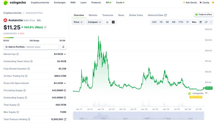Click the Max Supply info icon
The width and height of the screenshot is (214, 123).
point(18,112)
